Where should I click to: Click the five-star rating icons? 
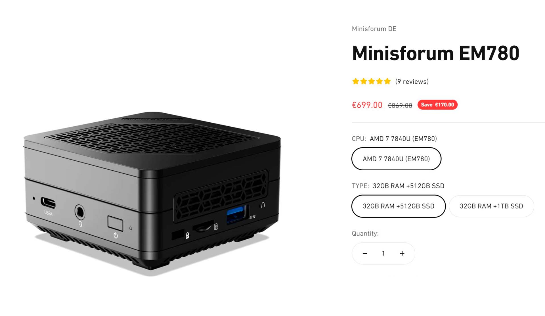click(371, 81)
